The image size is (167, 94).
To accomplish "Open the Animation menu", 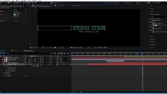I will (23, 1).
